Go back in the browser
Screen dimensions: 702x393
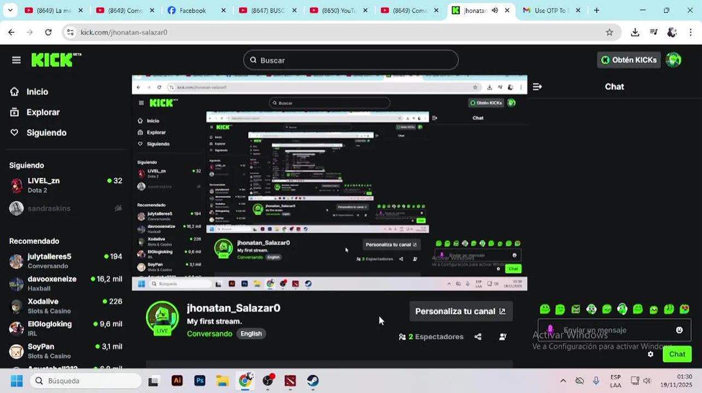pyautogui.click(x=11, y=32)
